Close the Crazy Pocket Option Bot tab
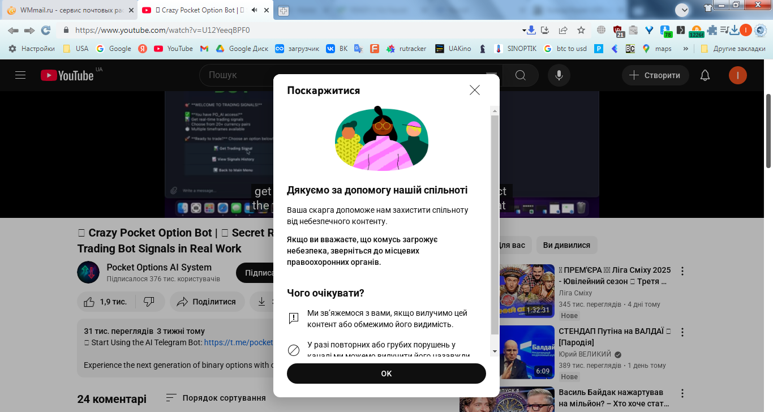 coord(265,10)
